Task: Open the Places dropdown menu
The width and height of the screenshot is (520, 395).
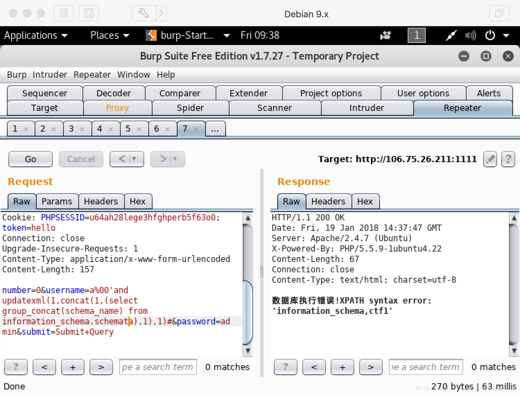Action: (x=110, y=35)
